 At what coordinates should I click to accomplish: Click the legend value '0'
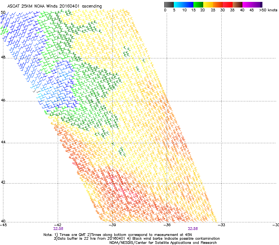[165, 10]
